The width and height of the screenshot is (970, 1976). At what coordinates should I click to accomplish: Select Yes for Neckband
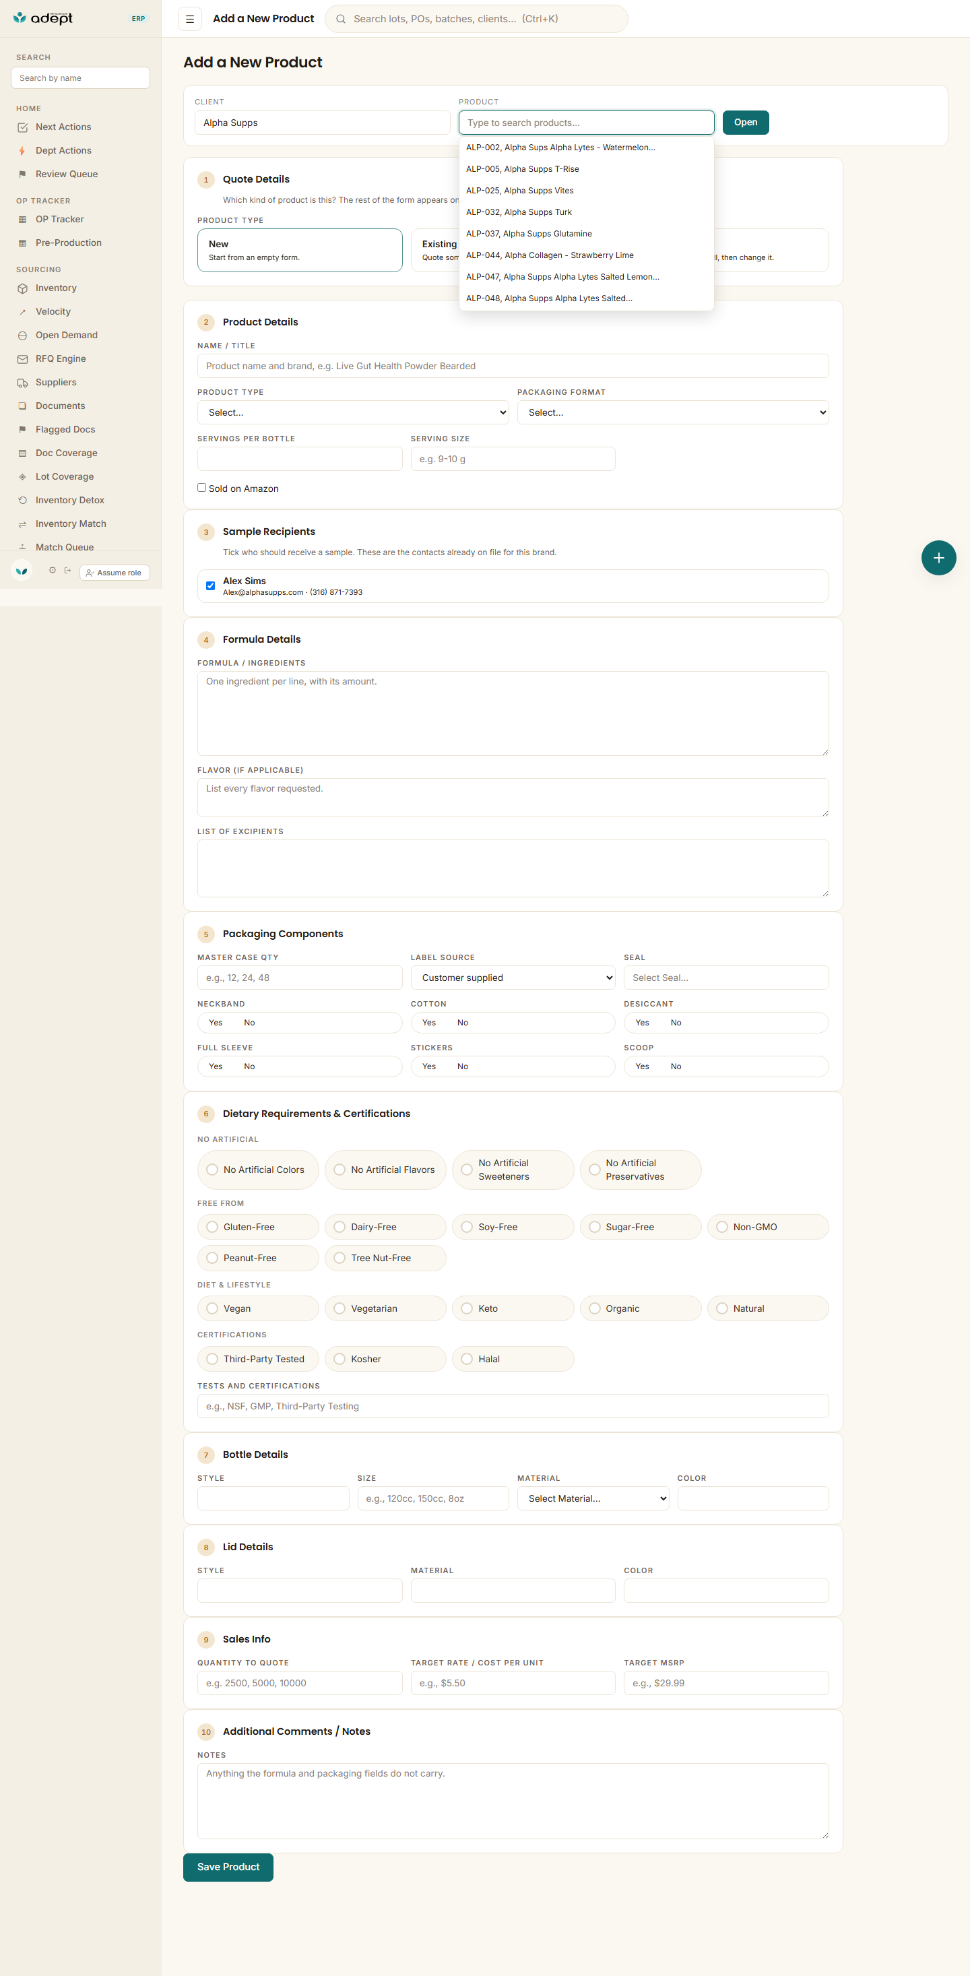point(216,1023)
